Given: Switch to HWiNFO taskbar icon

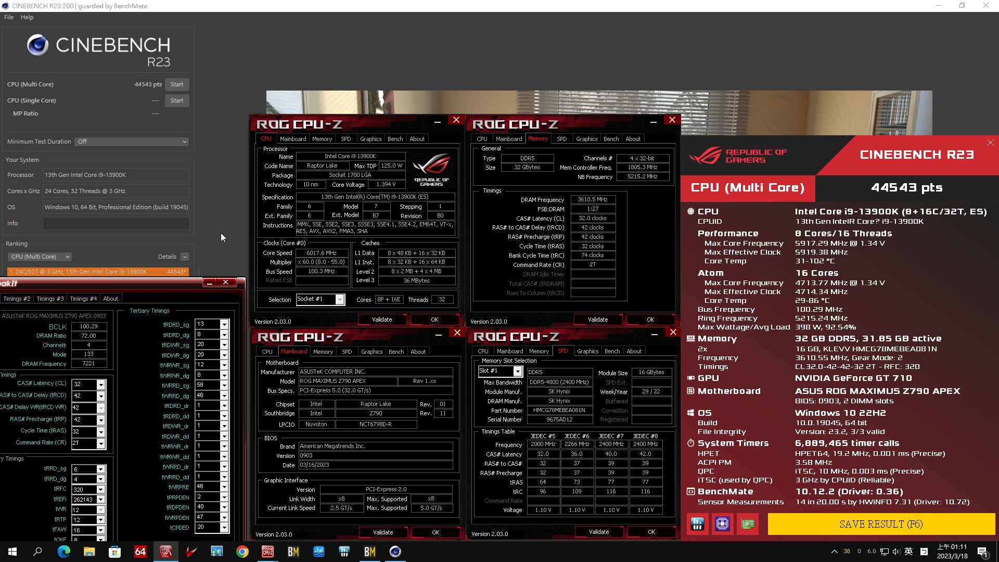Looking at the screenshot, I should 344,552.
